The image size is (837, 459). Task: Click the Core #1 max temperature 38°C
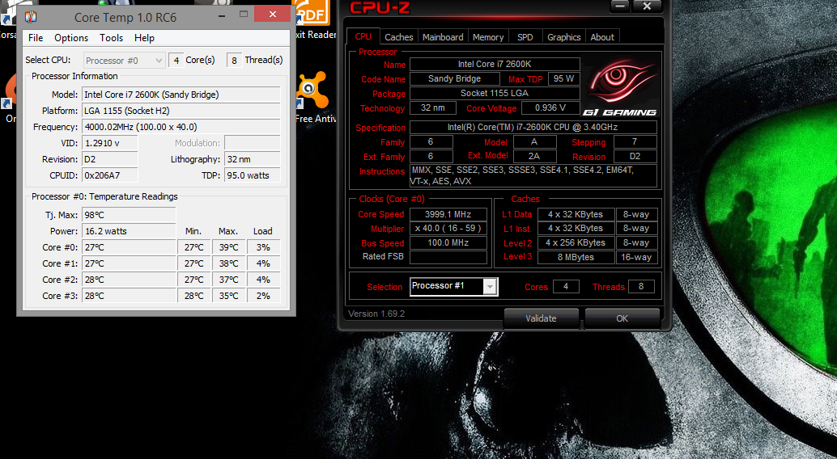tap(228, 263)
